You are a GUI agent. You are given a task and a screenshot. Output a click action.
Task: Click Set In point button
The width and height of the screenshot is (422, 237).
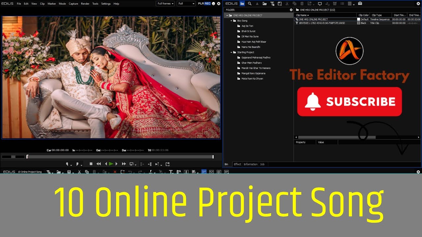point(67,164)
